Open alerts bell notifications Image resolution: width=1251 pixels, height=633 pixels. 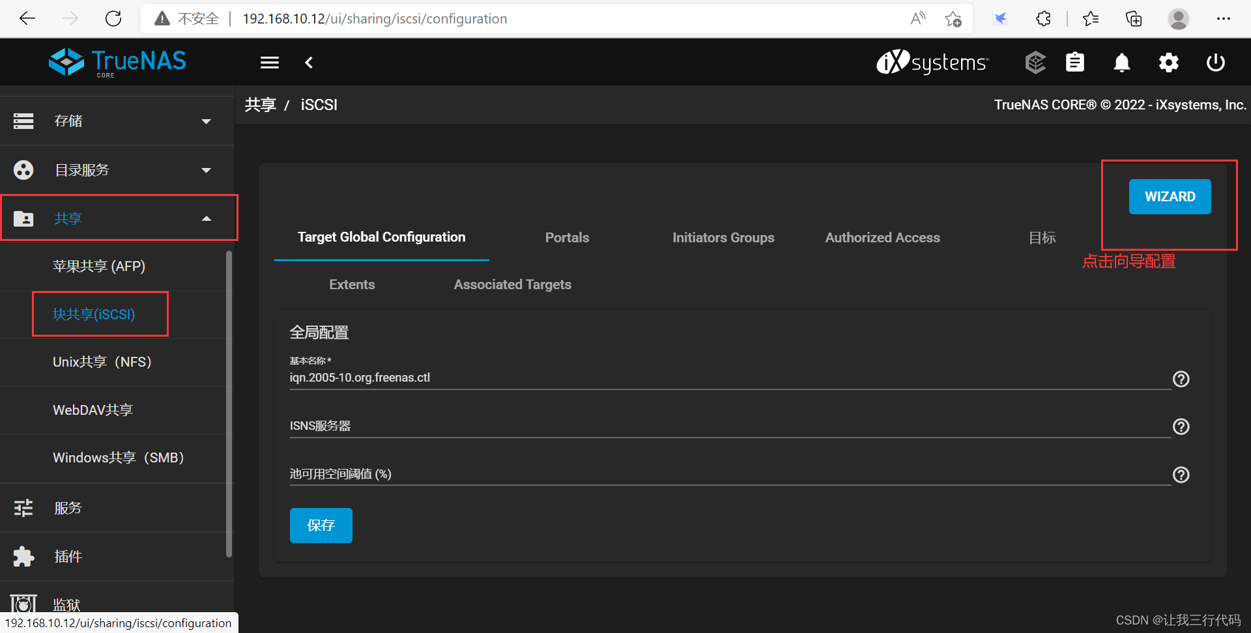click(x=1122, y=63)
